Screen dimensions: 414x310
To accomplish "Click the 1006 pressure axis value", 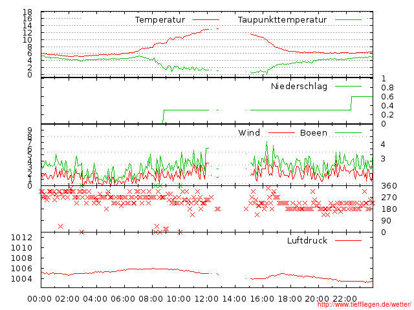I will (21, 269).
